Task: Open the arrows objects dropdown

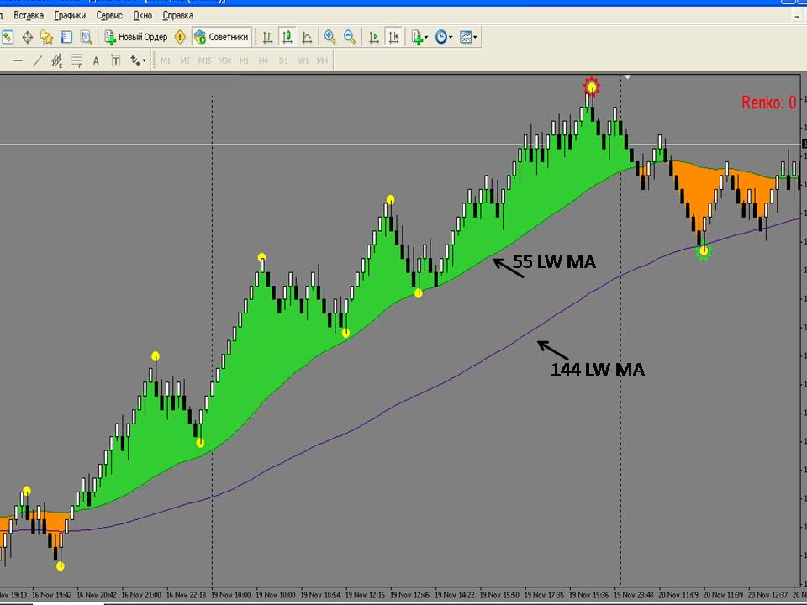Action: 138,60
